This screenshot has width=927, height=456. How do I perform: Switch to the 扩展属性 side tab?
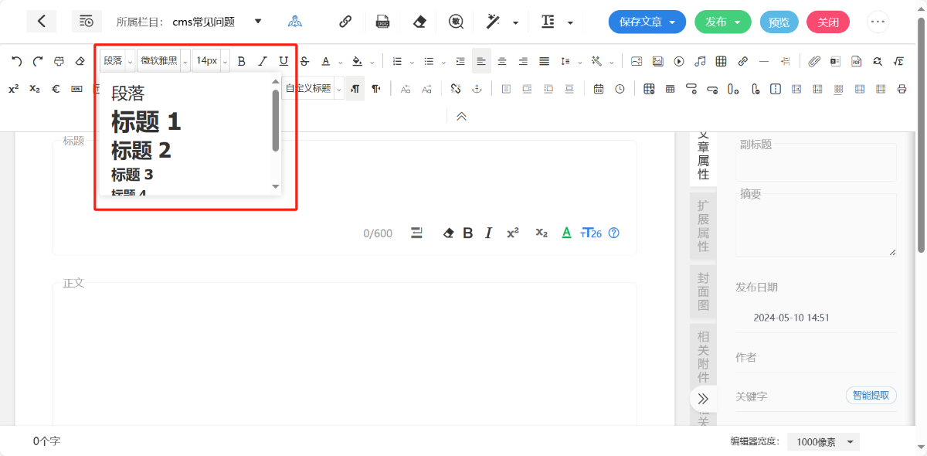click(x=703, y=226)
